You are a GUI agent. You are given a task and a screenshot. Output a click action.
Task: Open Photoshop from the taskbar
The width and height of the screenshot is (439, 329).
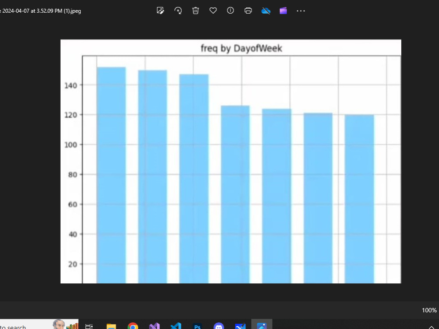click(198, 326)
